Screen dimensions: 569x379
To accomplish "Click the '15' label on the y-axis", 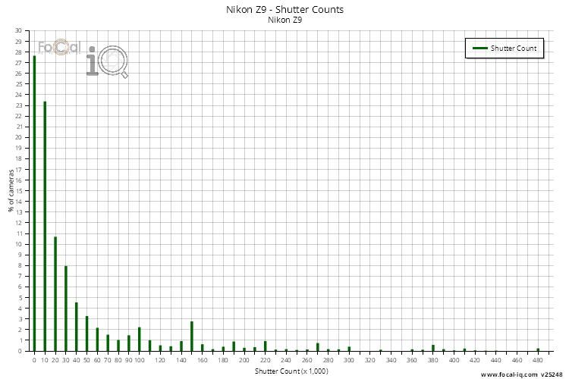I will [18, 191].
